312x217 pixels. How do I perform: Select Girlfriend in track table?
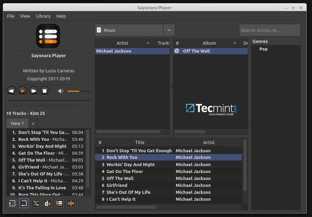168,185
